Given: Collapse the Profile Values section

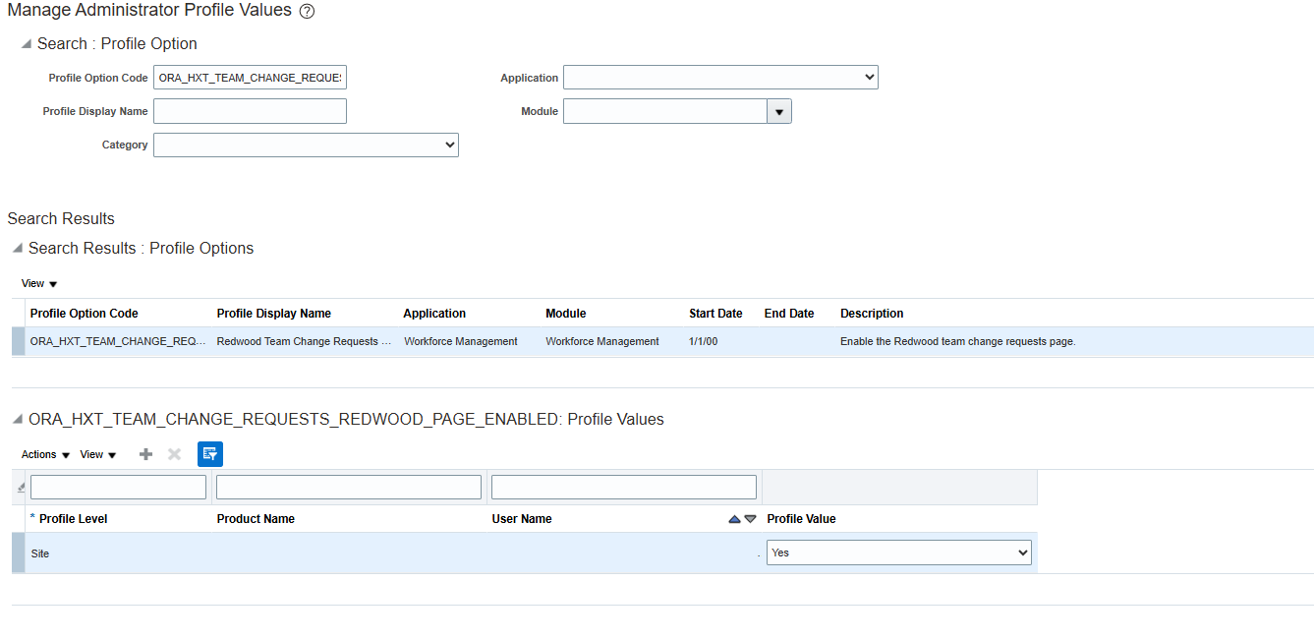Looking at the screenshot, I should [18, 419].
